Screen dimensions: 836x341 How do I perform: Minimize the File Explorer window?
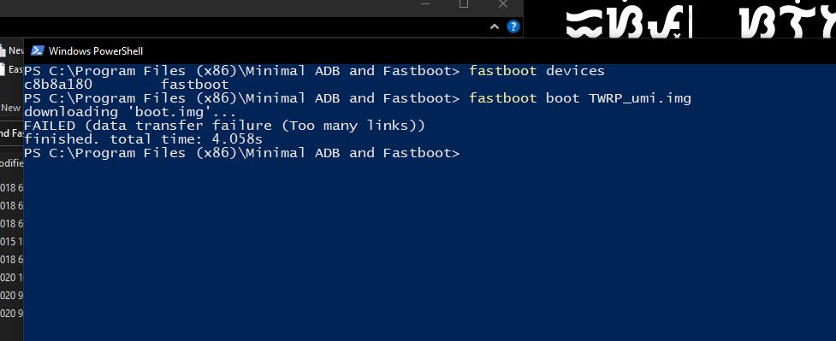point(425,4)
